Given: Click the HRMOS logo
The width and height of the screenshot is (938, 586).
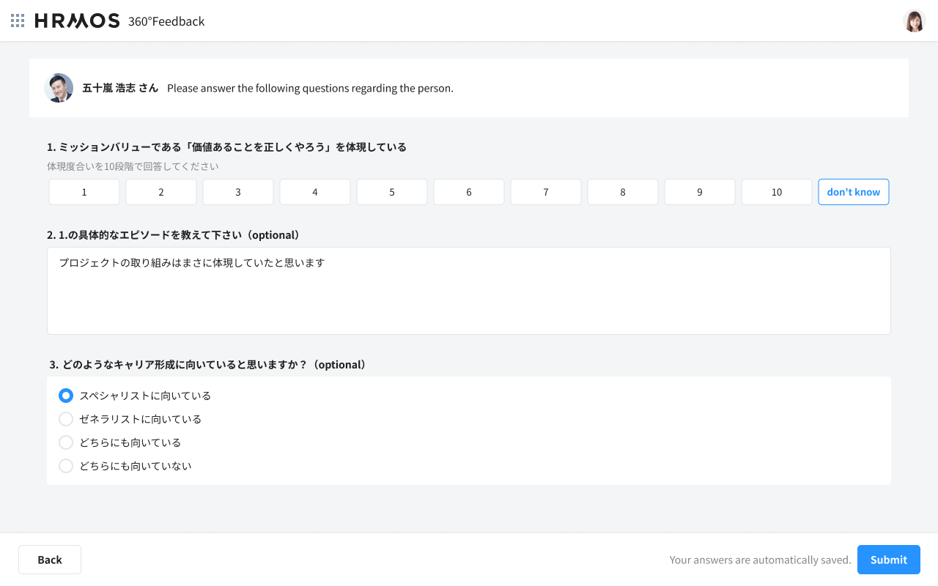Looking at the screenshot, I should [77, 21].
